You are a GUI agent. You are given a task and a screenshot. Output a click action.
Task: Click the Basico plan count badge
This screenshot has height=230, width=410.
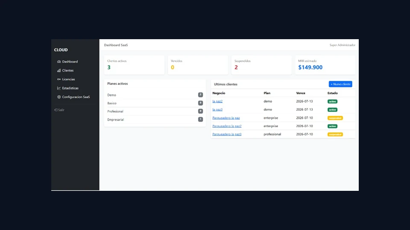(200, 103)
